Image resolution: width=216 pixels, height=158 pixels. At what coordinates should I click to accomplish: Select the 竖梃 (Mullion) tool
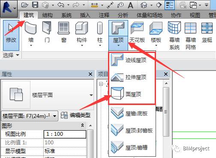[x=207, y=32]
